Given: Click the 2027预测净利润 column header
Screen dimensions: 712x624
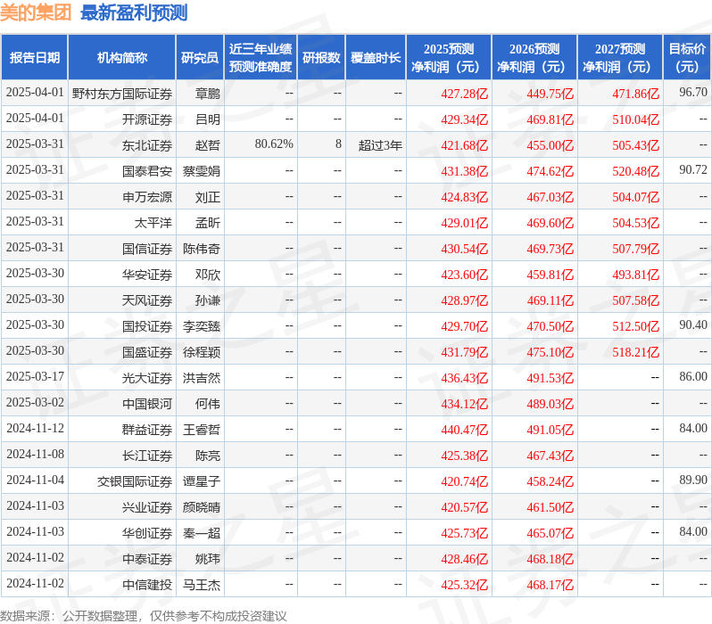Looking at the screenshot, I should (x=620, y=58).
